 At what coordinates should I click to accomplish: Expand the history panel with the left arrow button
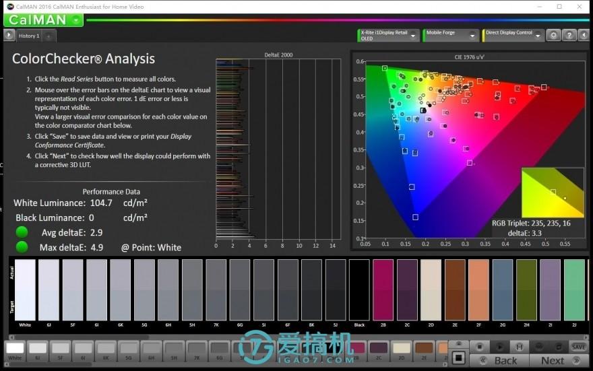click(x=9, y=36)
